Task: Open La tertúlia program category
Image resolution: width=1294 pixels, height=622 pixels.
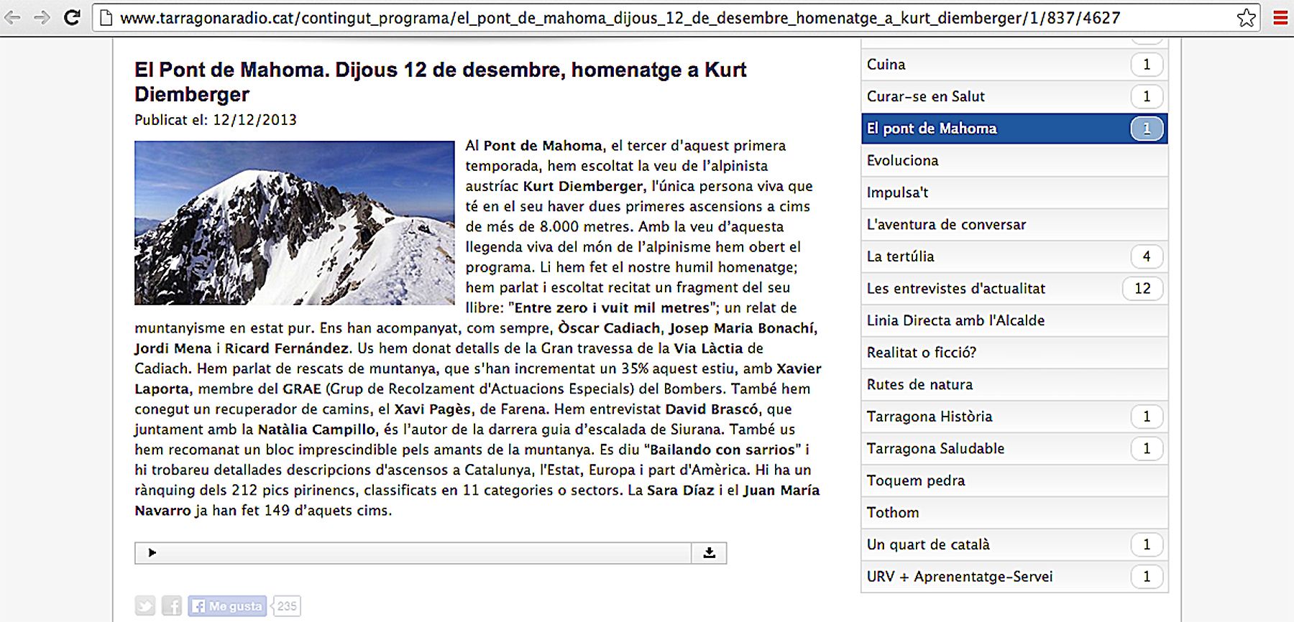Action: (1014, 256)
